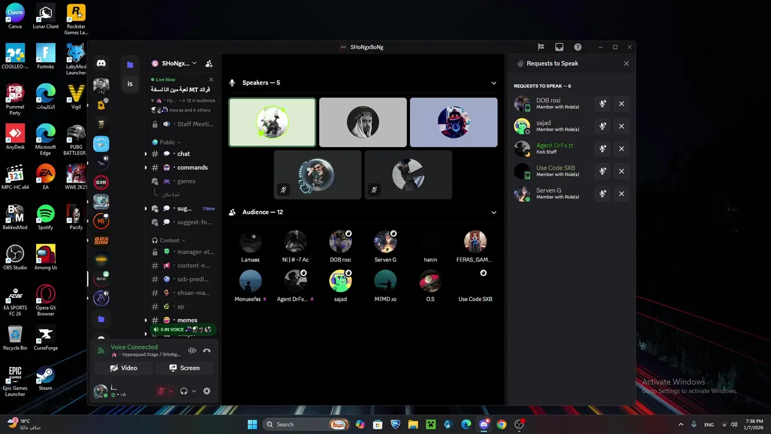
Task: Dismiss Agent DrFx speak request
Action: tap(622, 148)
